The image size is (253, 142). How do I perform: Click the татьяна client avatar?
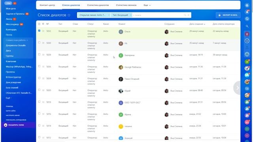click(x=121, y=126)
